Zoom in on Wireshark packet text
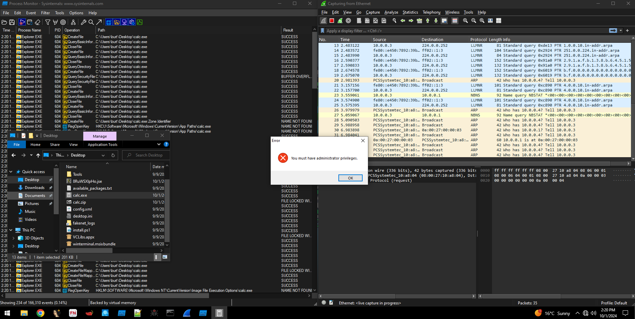Image resolution: width=635 pixels, height=319 pixels. [x=465, y=21]
